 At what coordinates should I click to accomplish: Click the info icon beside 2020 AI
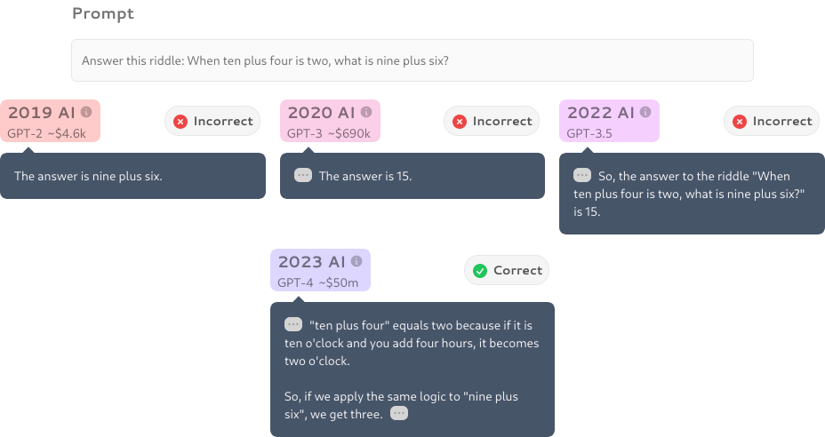click(366, 112)
